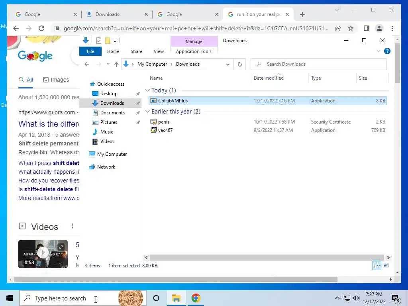Open the notification center icon

click(396, 299)
